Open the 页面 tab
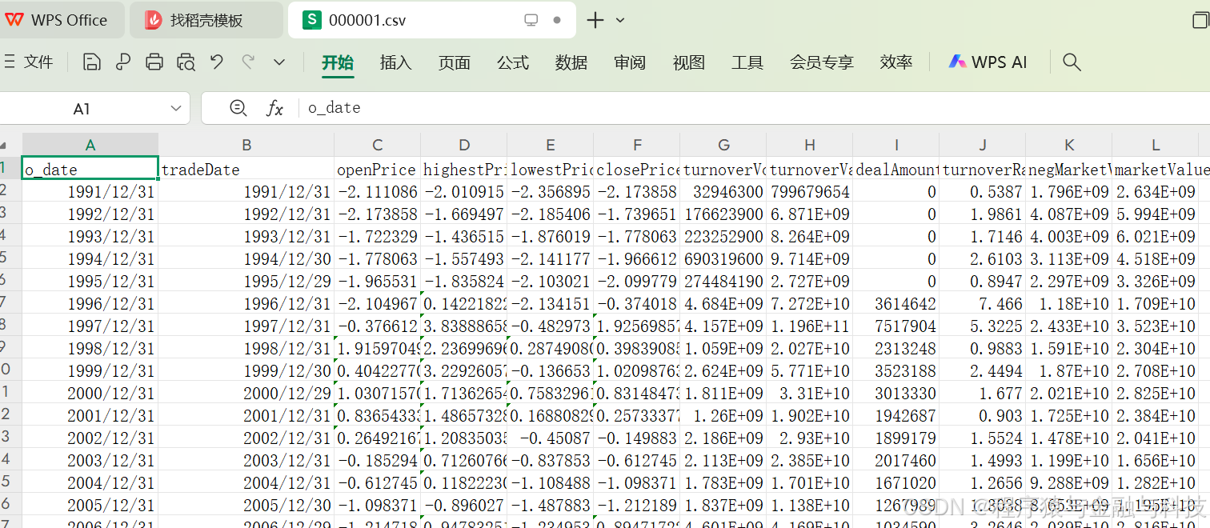Screen dimensions: 1210x528 tap(455, 62)
